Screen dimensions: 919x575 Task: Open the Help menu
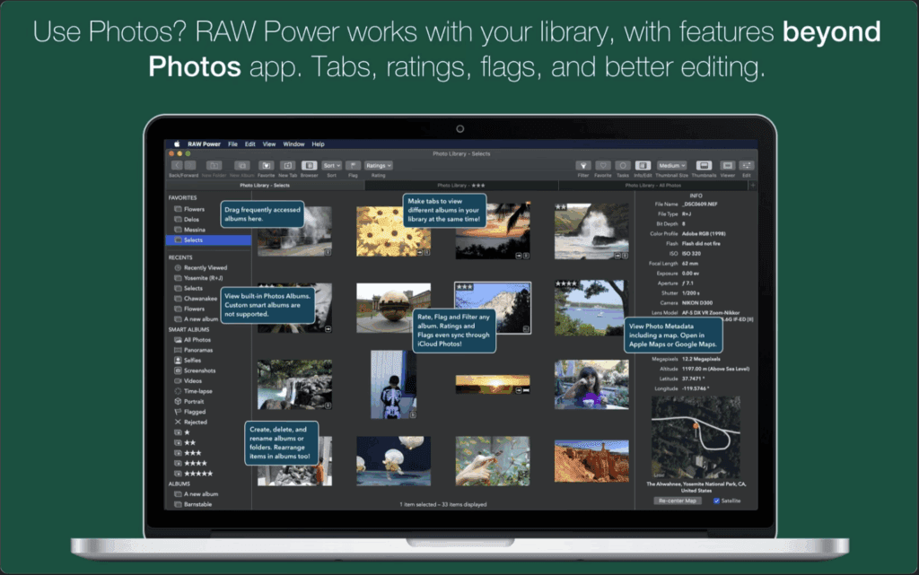point(318,144)
